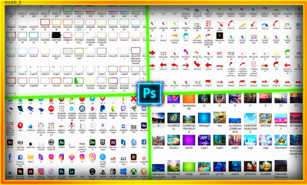Screen dimensions: 307x185
Task: Select the solid lime green background thumbnail
Action: [189, 167]
